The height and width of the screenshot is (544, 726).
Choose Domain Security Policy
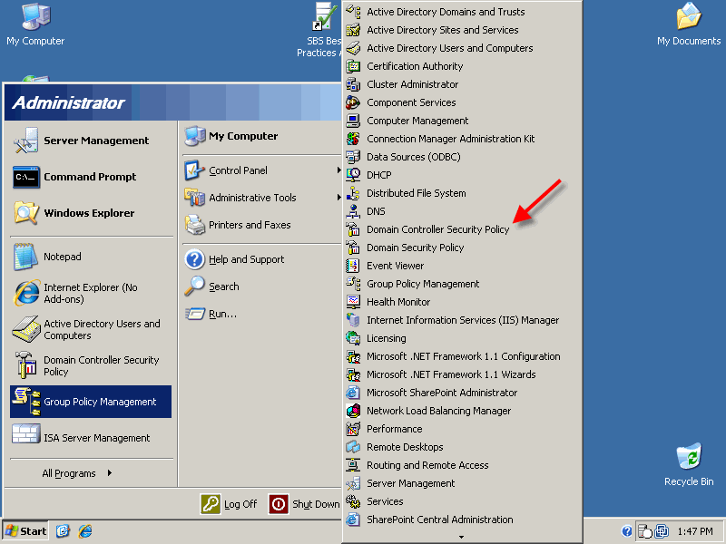click(462, 248)
